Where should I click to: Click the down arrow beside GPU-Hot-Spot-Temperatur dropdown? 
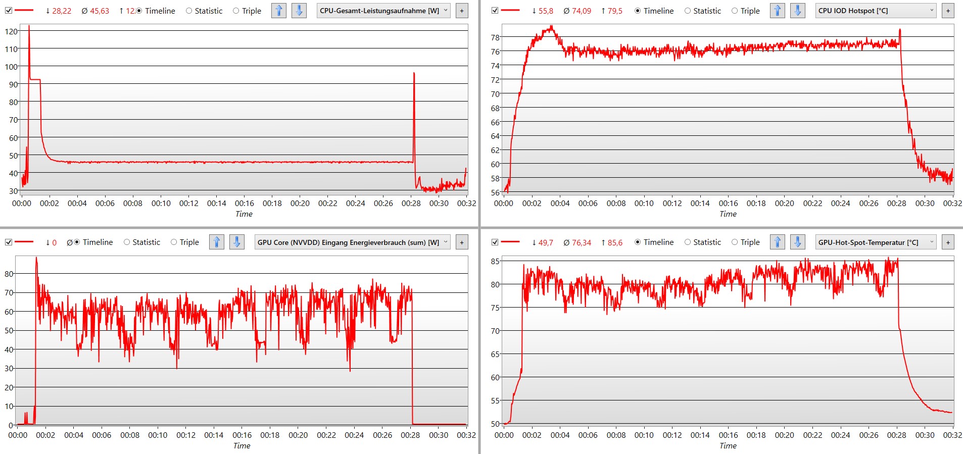(x=798, y=242)
